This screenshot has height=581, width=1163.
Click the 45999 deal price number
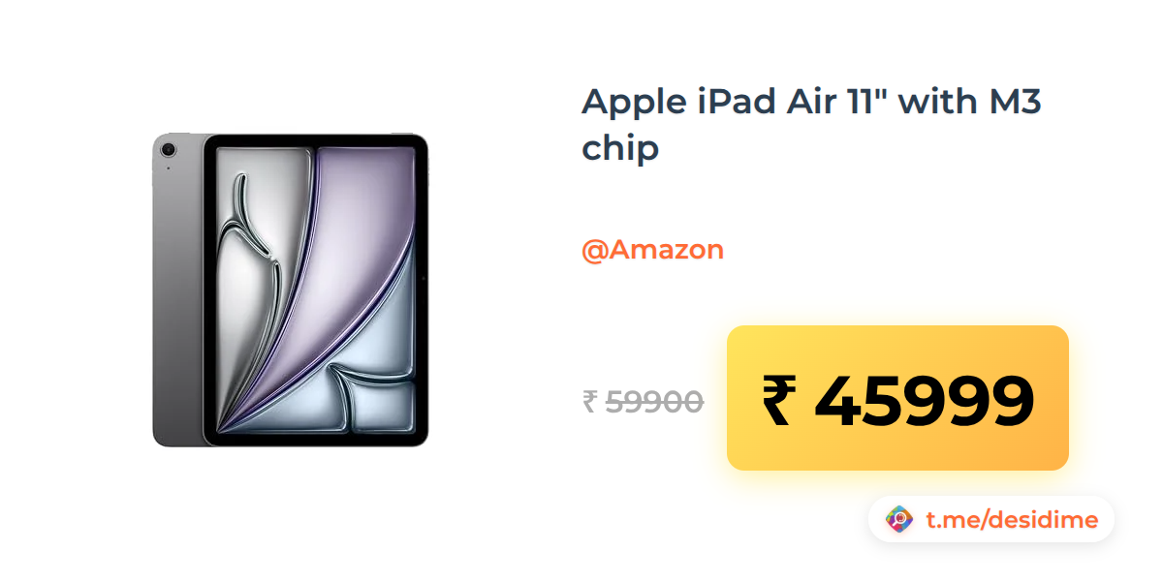(x=924, y=401)
